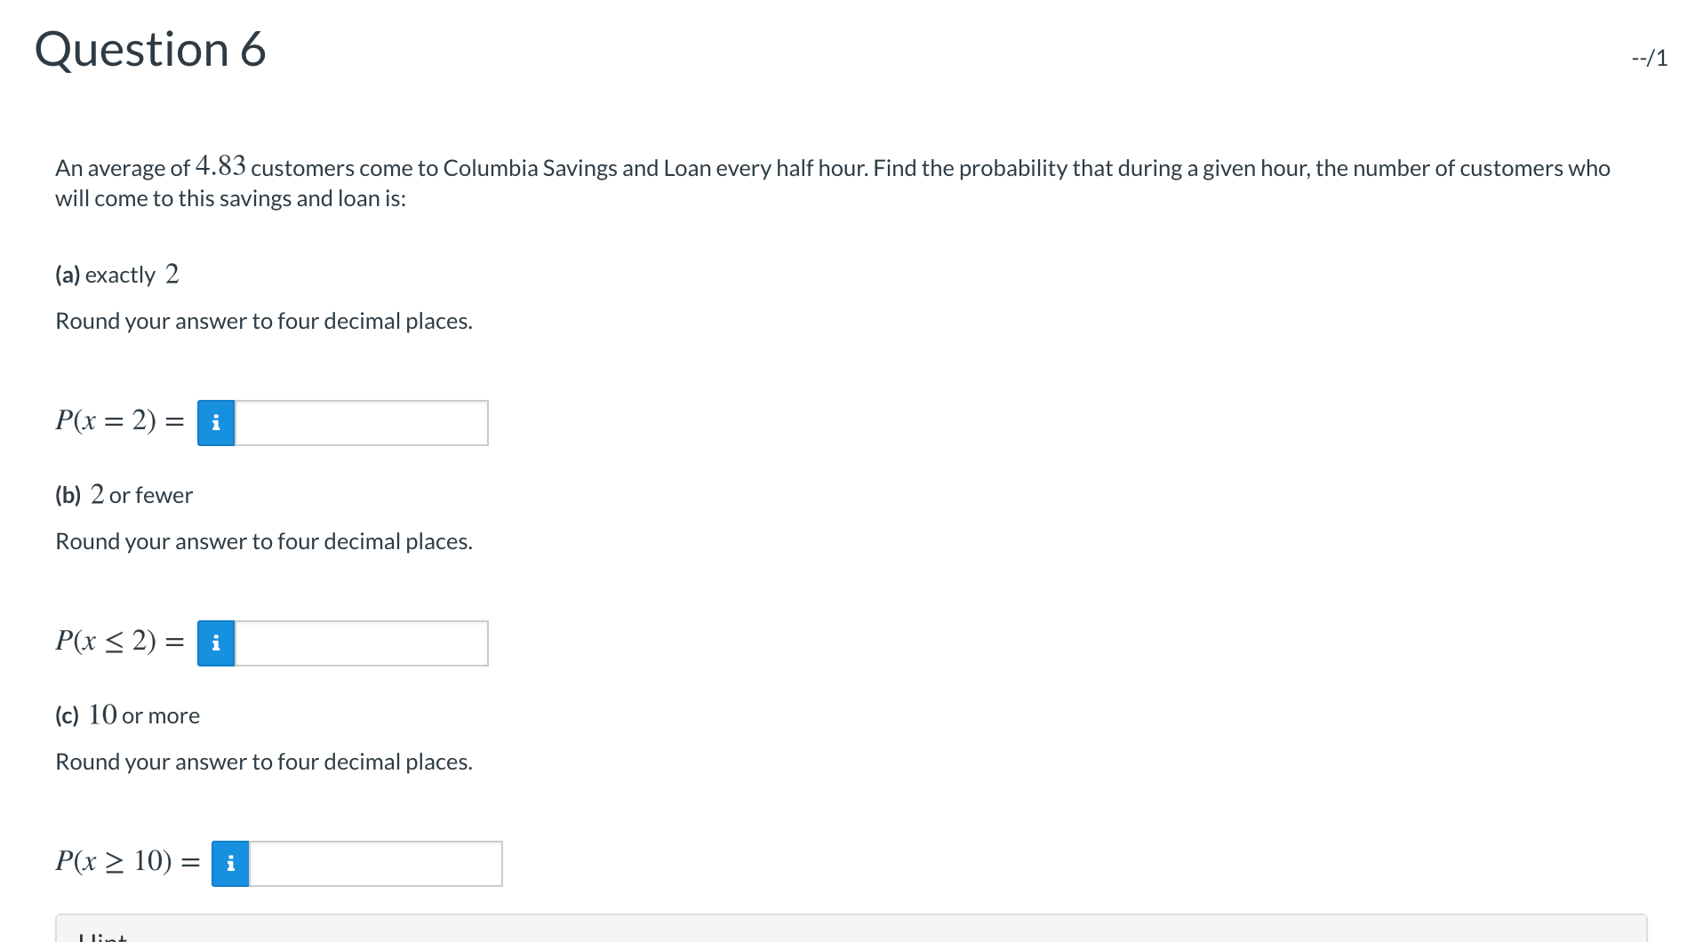Select the part (b) "2 or fewer" label
1687x942 pixels.
pyautogui.click(x=124, y=495)
